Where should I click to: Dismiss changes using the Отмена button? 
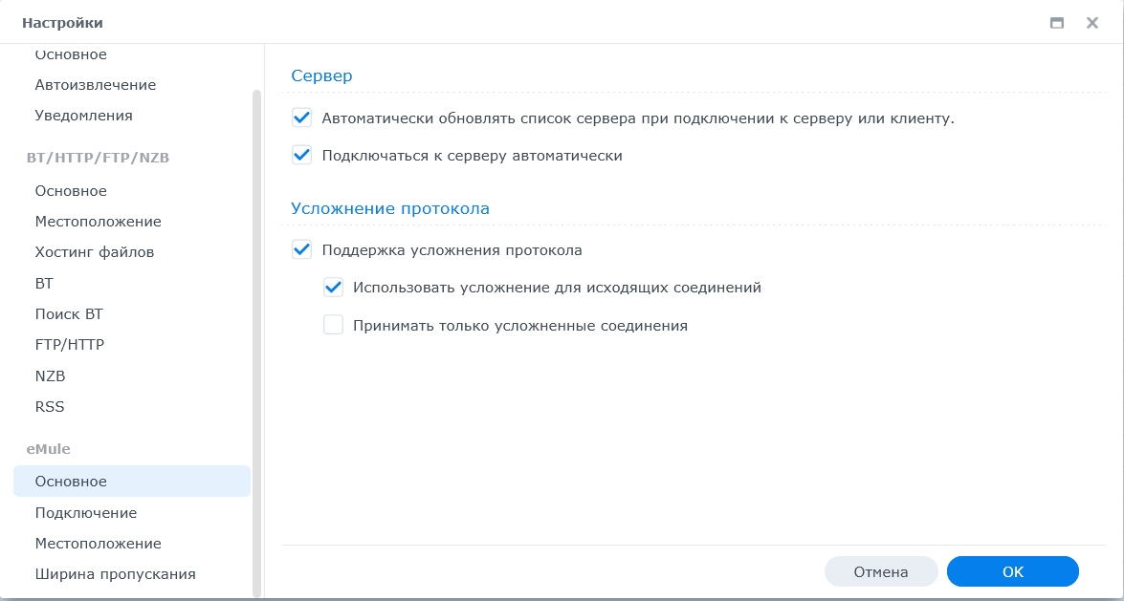click(879, 570)
